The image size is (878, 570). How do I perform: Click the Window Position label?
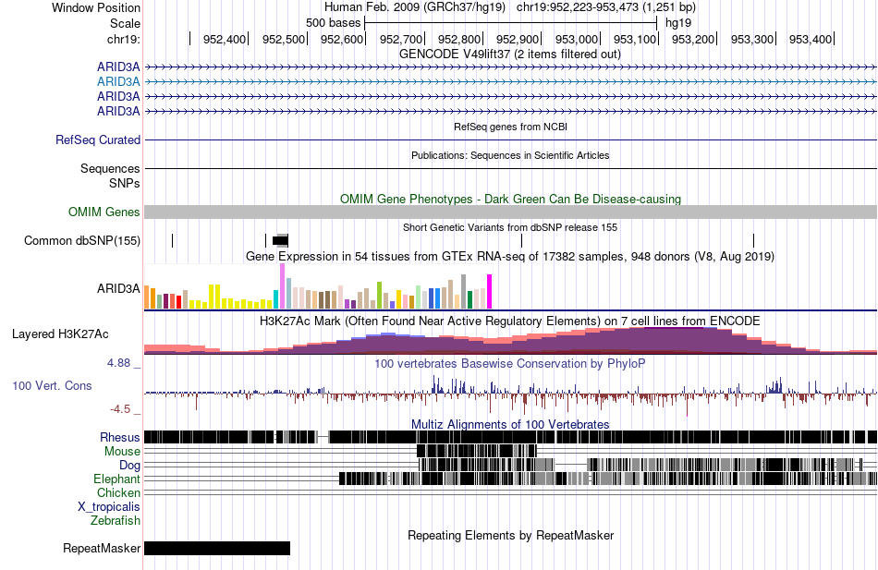(x=96, y=7)
